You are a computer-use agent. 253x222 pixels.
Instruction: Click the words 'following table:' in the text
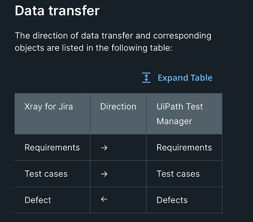[142, 48]
